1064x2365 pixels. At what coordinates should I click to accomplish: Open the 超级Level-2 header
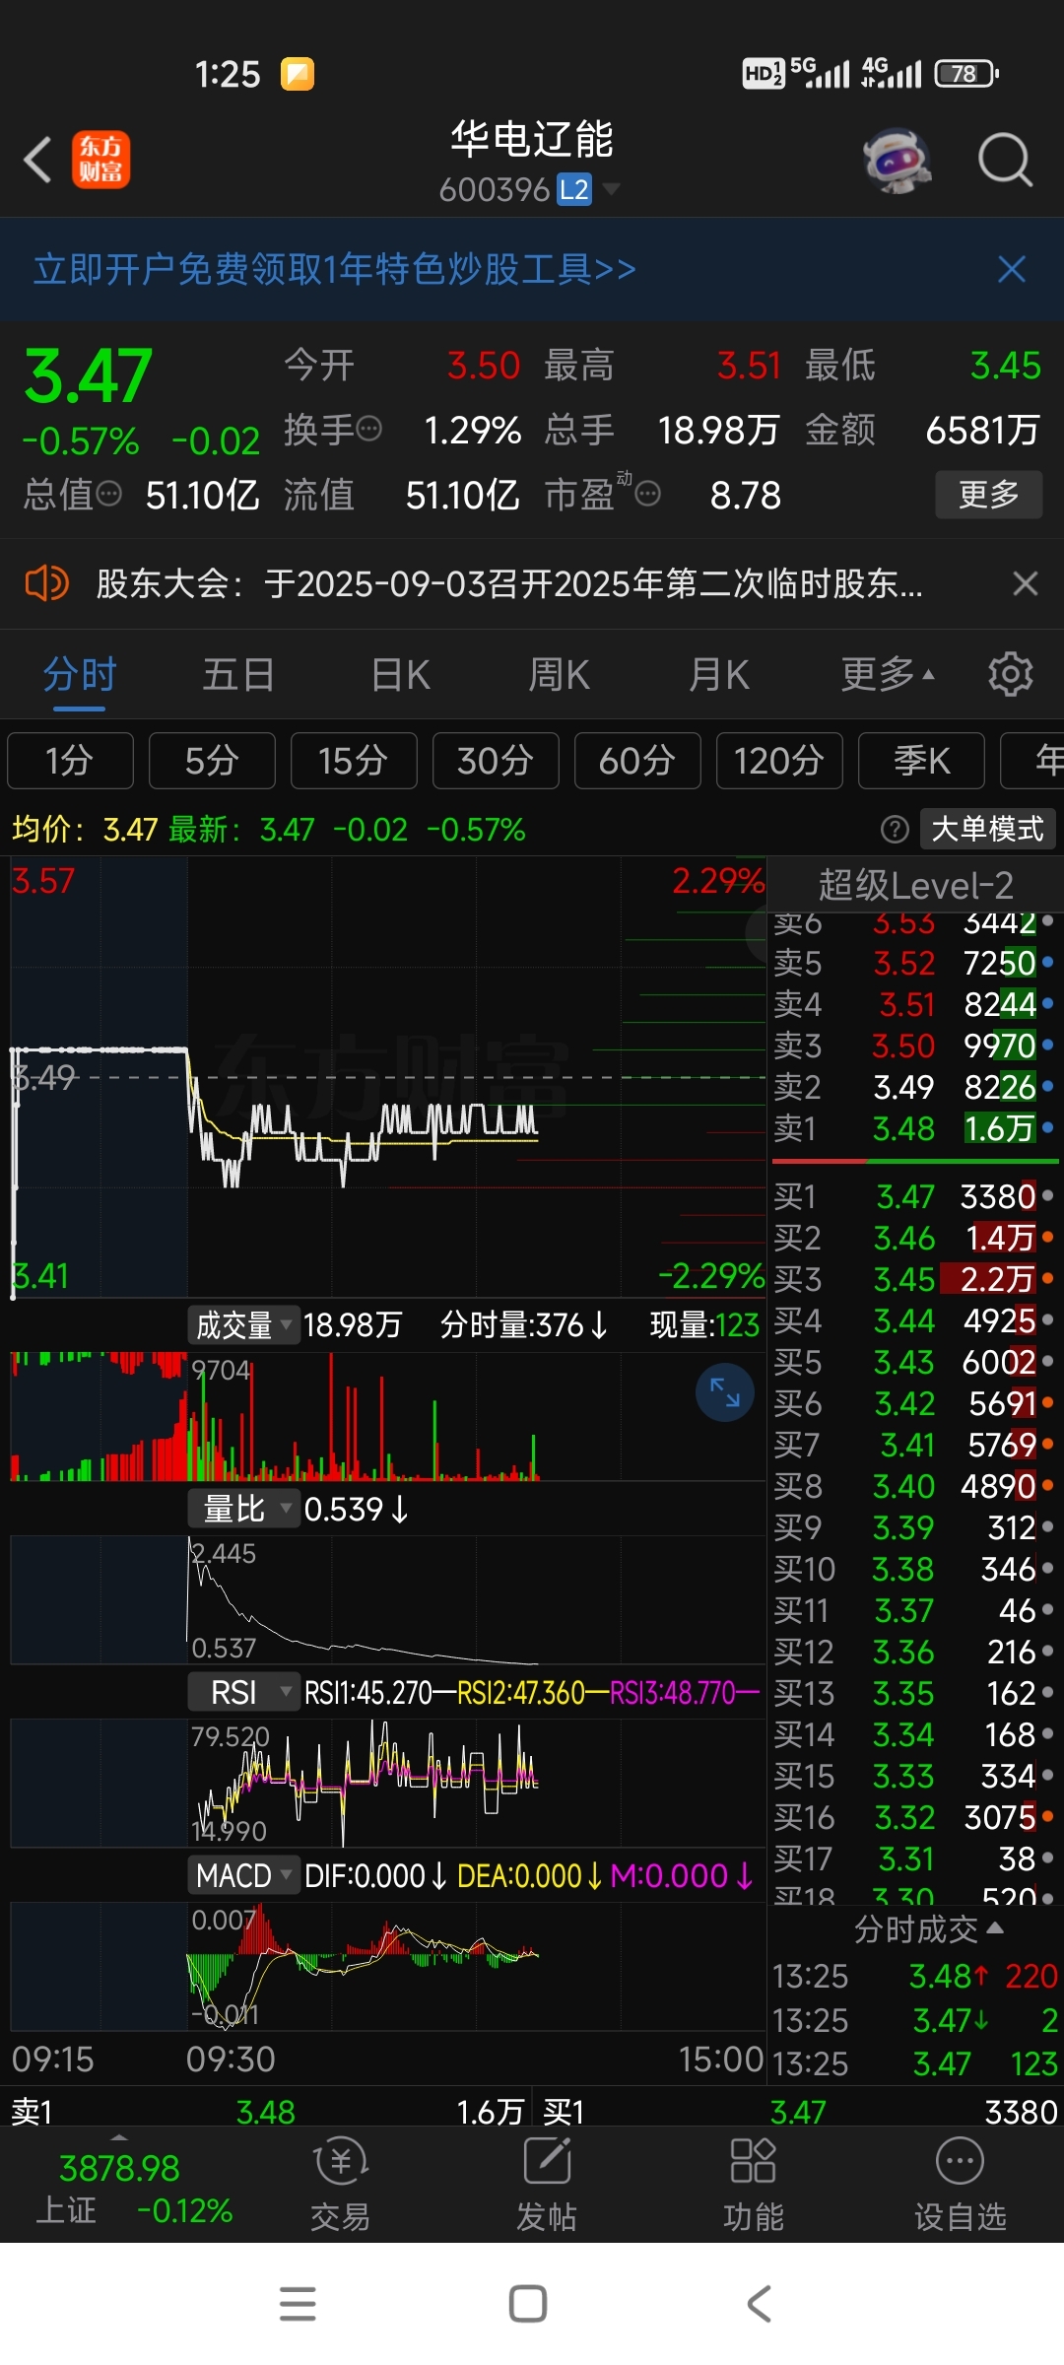(915, 885)
